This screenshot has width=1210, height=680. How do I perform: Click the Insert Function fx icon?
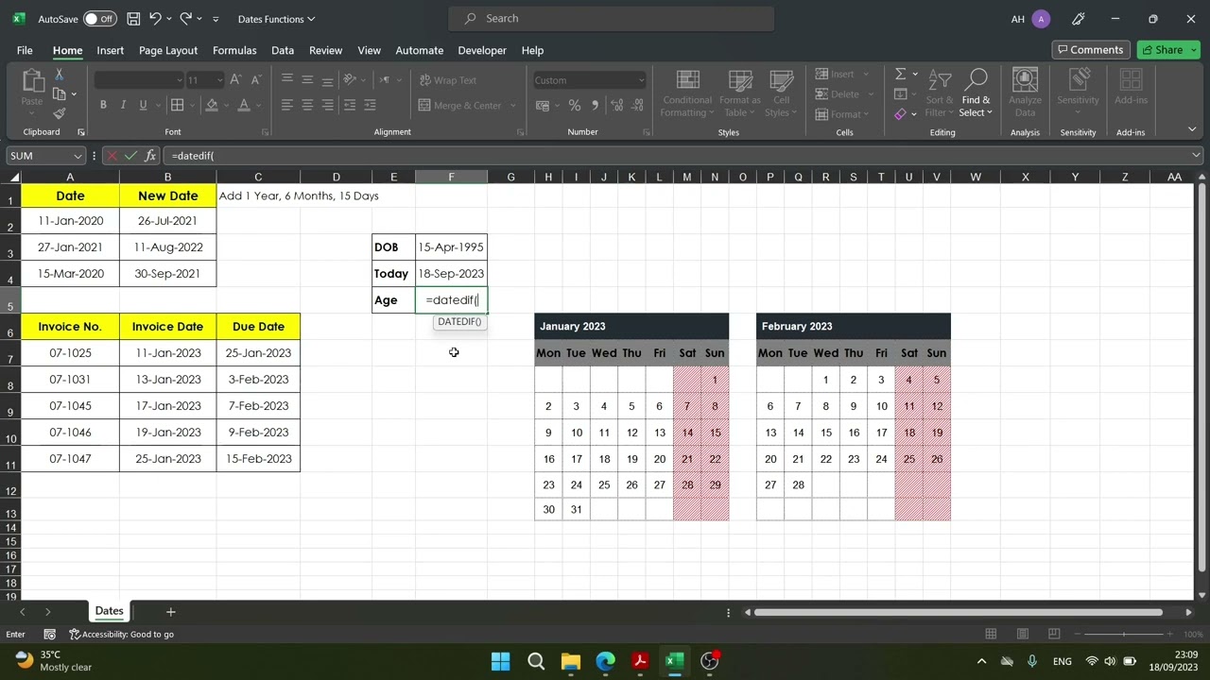tap(150, 156)
